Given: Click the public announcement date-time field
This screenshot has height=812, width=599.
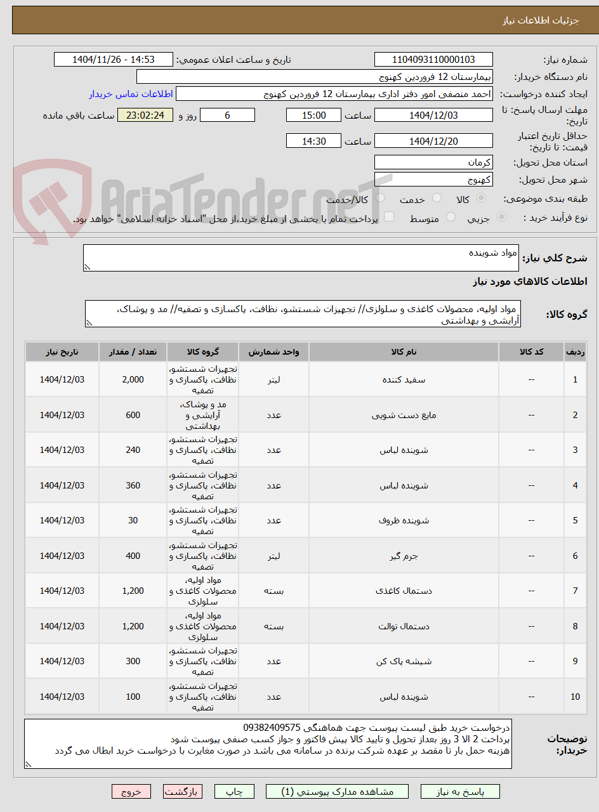Looking at the screenshot, I should coord(114,60).
